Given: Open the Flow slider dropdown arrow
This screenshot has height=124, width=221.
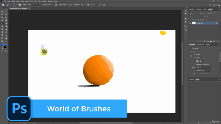Looking at the screenshot, I should pos(67,4).
